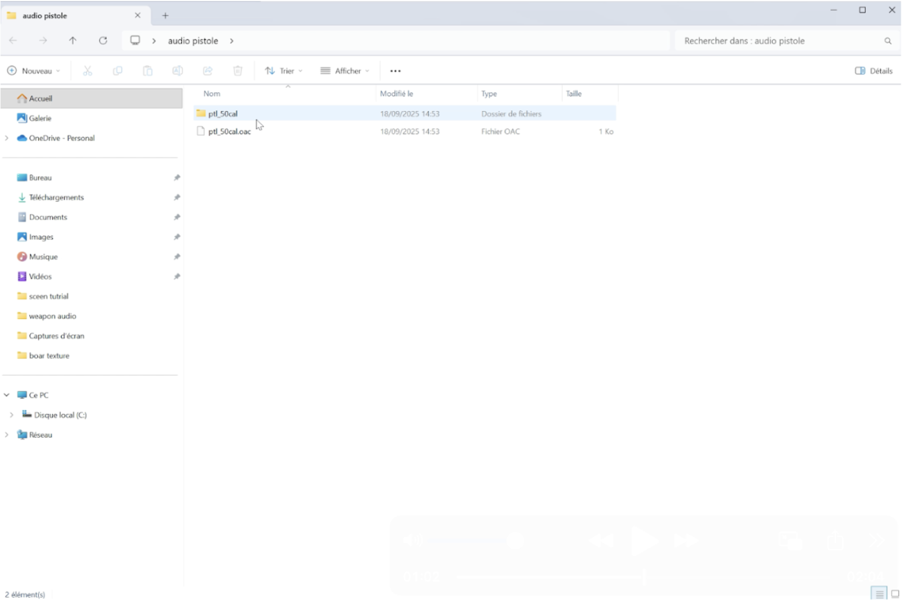Open the Nouveau dropdown menu
904x607 pixels.
coord(33,71)
